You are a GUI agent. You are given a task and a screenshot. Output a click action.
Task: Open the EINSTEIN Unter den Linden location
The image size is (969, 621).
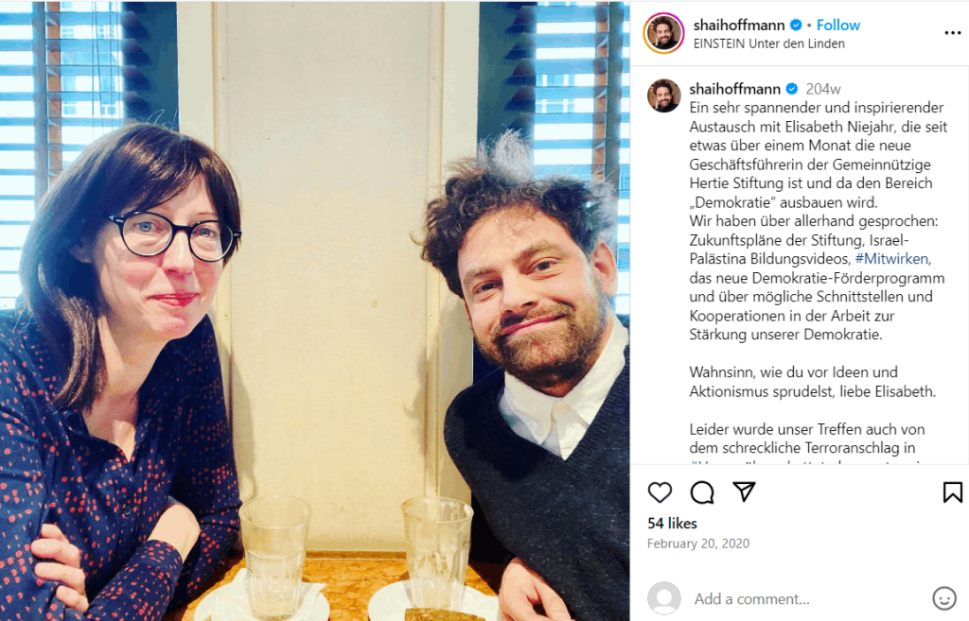768,43
